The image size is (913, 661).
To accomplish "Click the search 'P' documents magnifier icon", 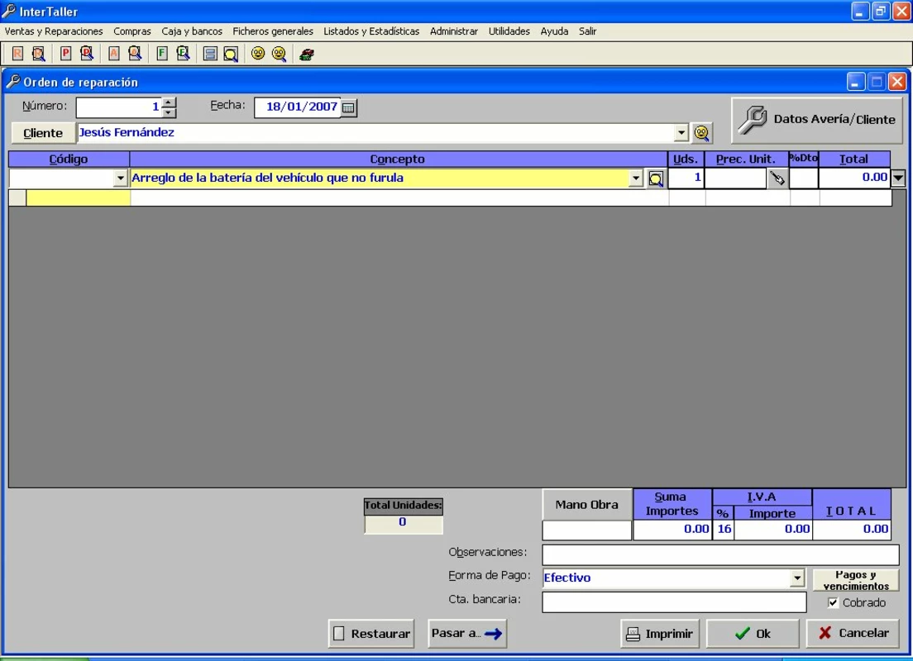I will point(87,54).
